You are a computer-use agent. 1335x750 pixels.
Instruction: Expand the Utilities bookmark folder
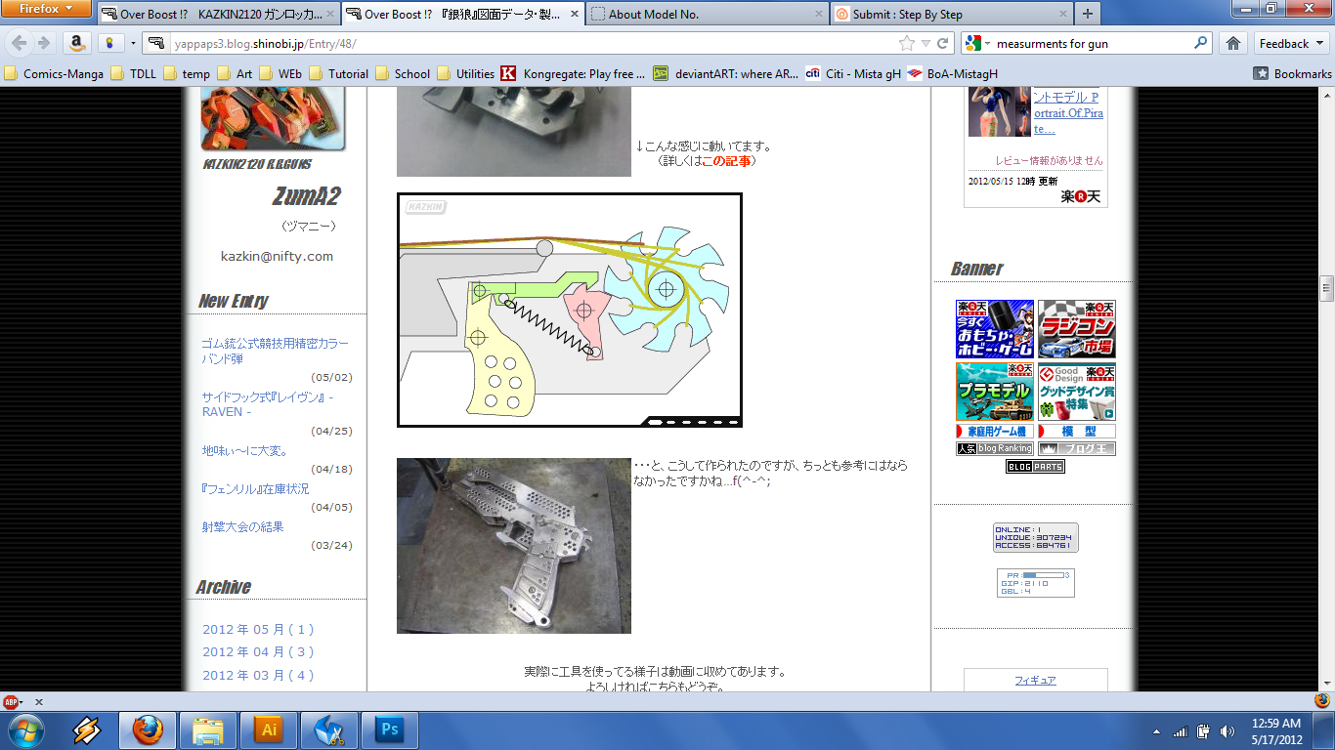466,73
